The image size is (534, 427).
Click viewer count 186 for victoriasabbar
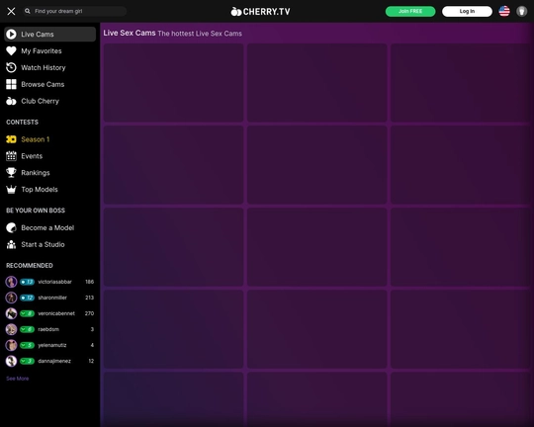tap(90, 282)
